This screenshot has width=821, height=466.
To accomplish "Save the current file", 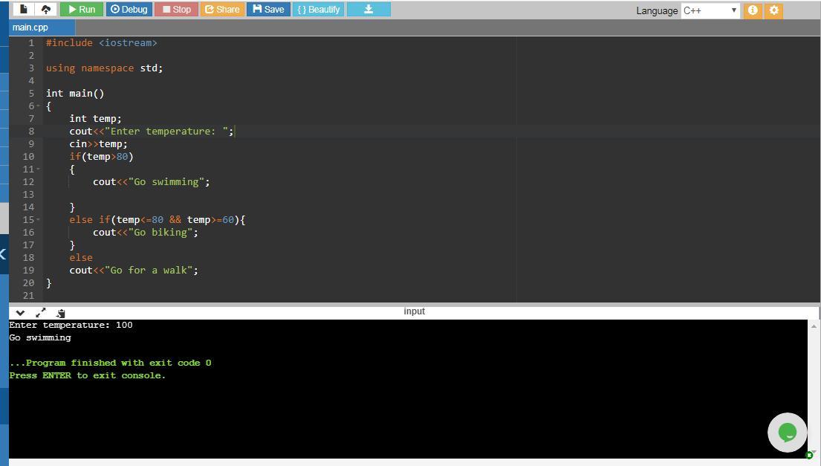I will [268, 10].
